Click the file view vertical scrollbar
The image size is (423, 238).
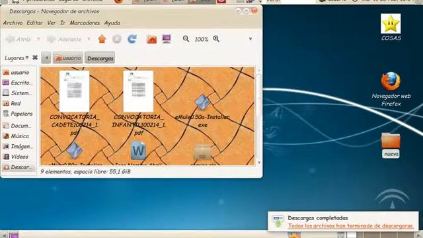[x=259, y=116]
